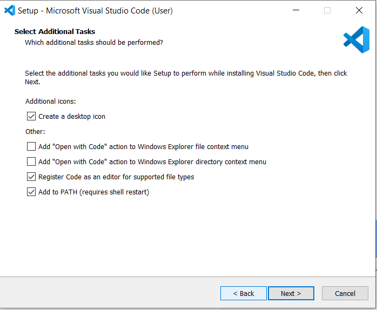This screenshot has height=310, width=377.
Task: Enable Open with Code file context menu checkbox
Action: pos(31,146)
